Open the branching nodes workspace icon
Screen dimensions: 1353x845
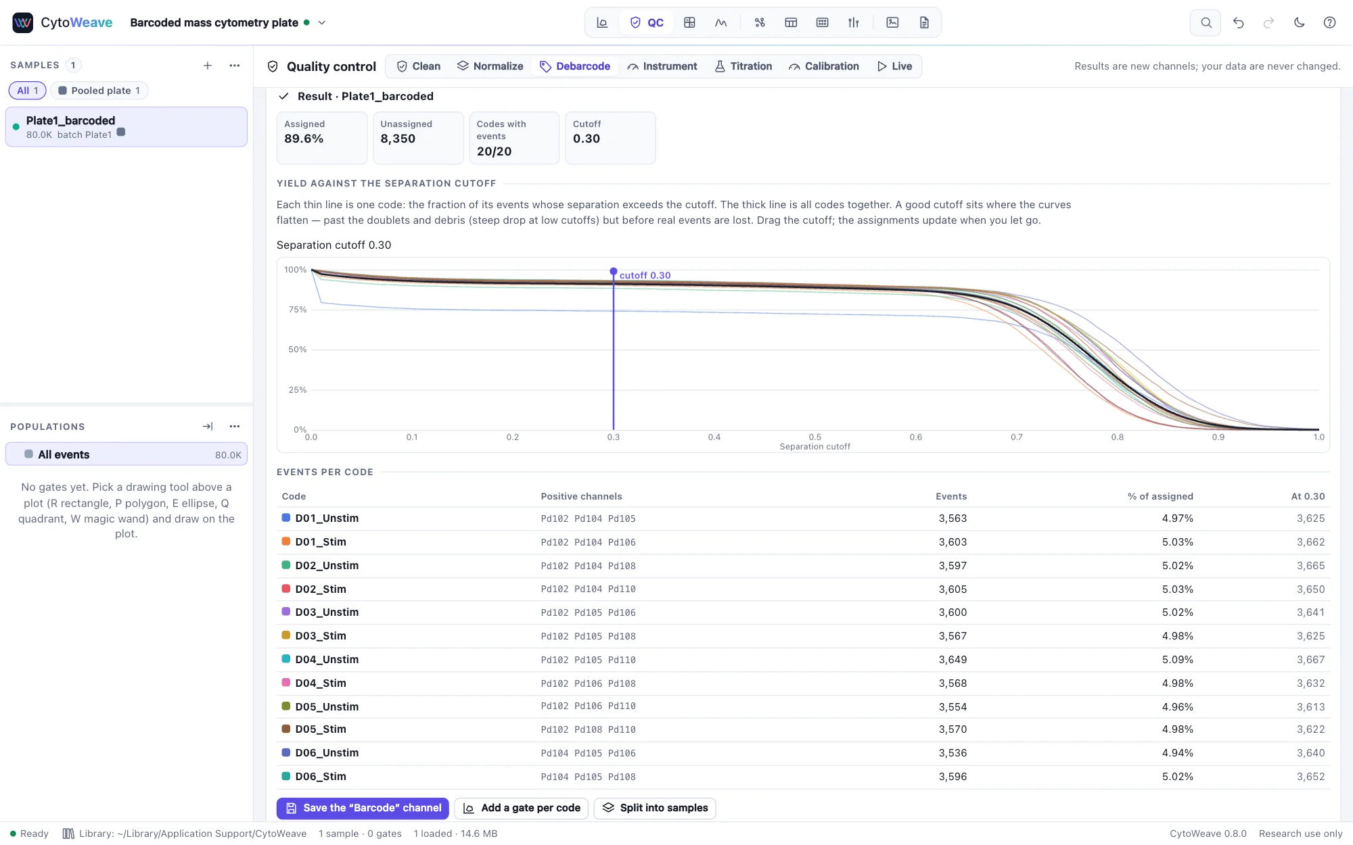(x=760, y=22)
